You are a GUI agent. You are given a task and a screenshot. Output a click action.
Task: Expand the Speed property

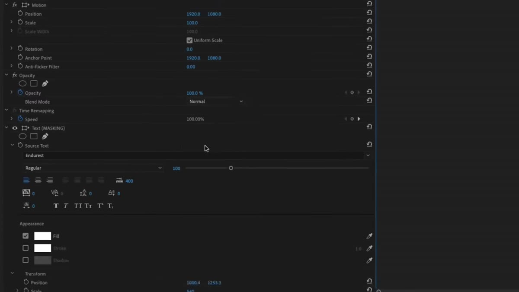coord(12,119)
